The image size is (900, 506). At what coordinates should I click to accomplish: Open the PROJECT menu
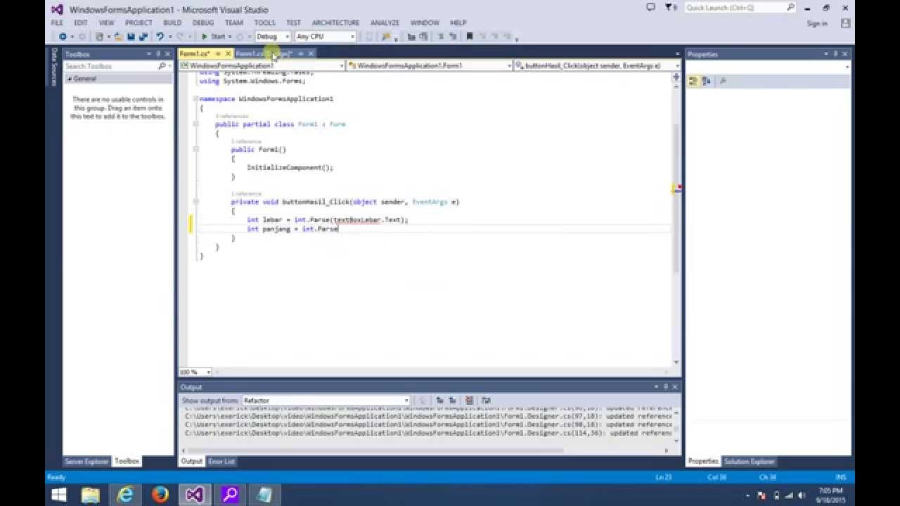(x=139, y=22)
